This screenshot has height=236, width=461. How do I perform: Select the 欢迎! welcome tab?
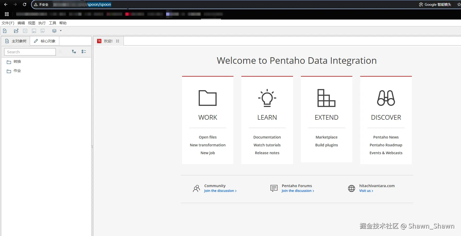pyautogui.click(x=108, y=41)
